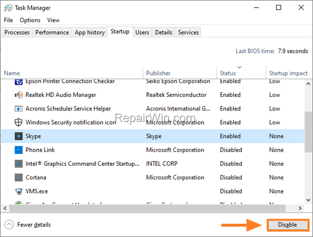Select the Startup tab
The image size is (313, 237).
[x=120, y=31]
